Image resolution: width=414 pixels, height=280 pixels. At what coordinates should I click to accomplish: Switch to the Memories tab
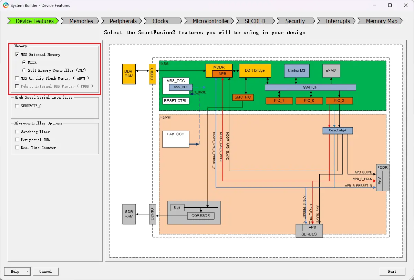[81, 21]
